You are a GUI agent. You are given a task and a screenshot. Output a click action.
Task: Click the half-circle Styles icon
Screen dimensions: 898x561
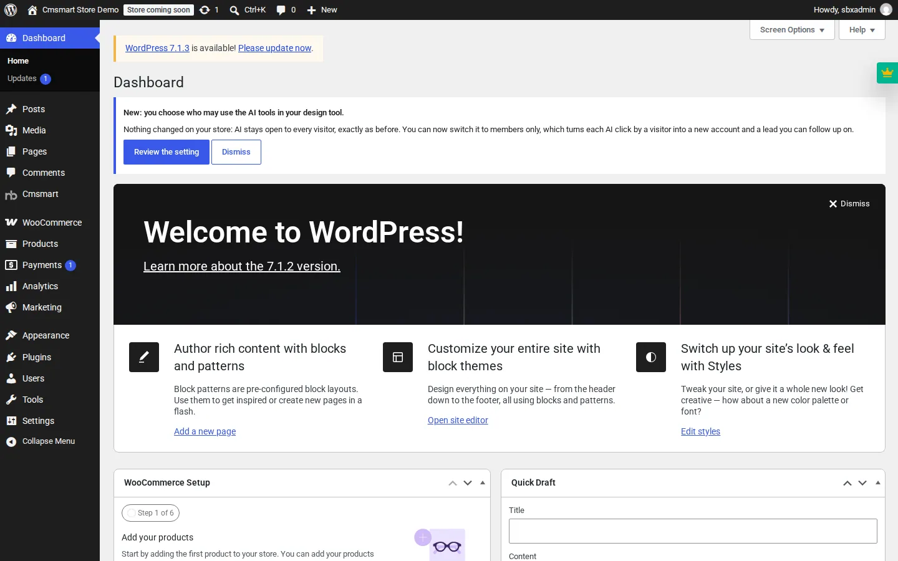[x=651, y=357]
